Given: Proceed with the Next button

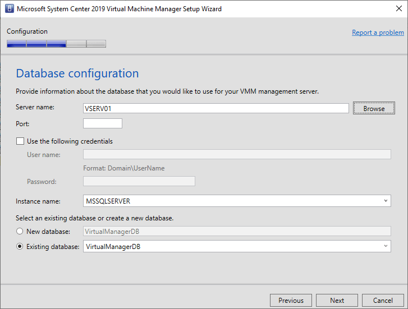Looking at the screenshot, I should click(x=337, y=301).
